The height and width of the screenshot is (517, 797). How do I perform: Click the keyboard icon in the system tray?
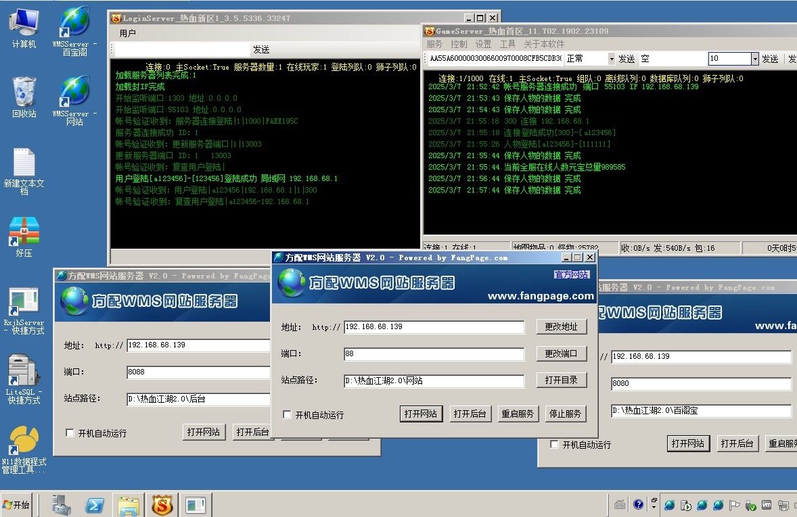(620, 505)
